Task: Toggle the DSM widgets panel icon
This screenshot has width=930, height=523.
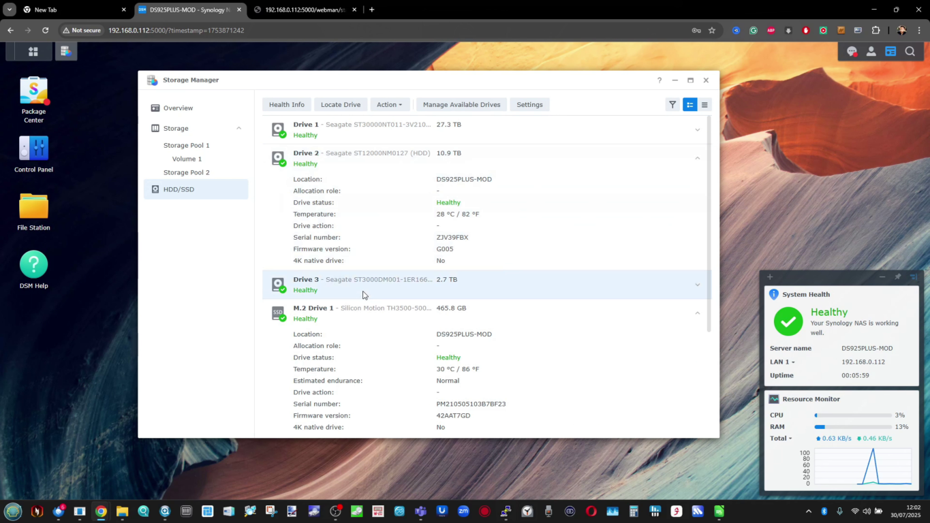Action: click(890, 51)
